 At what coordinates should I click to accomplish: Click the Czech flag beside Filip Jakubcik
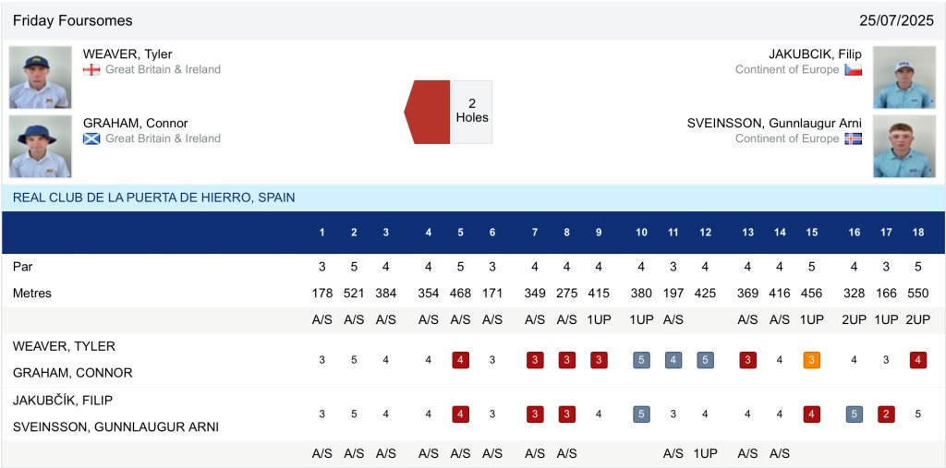tap(853, 69)
